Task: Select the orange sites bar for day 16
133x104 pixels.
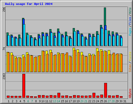Action: (67, 62)
